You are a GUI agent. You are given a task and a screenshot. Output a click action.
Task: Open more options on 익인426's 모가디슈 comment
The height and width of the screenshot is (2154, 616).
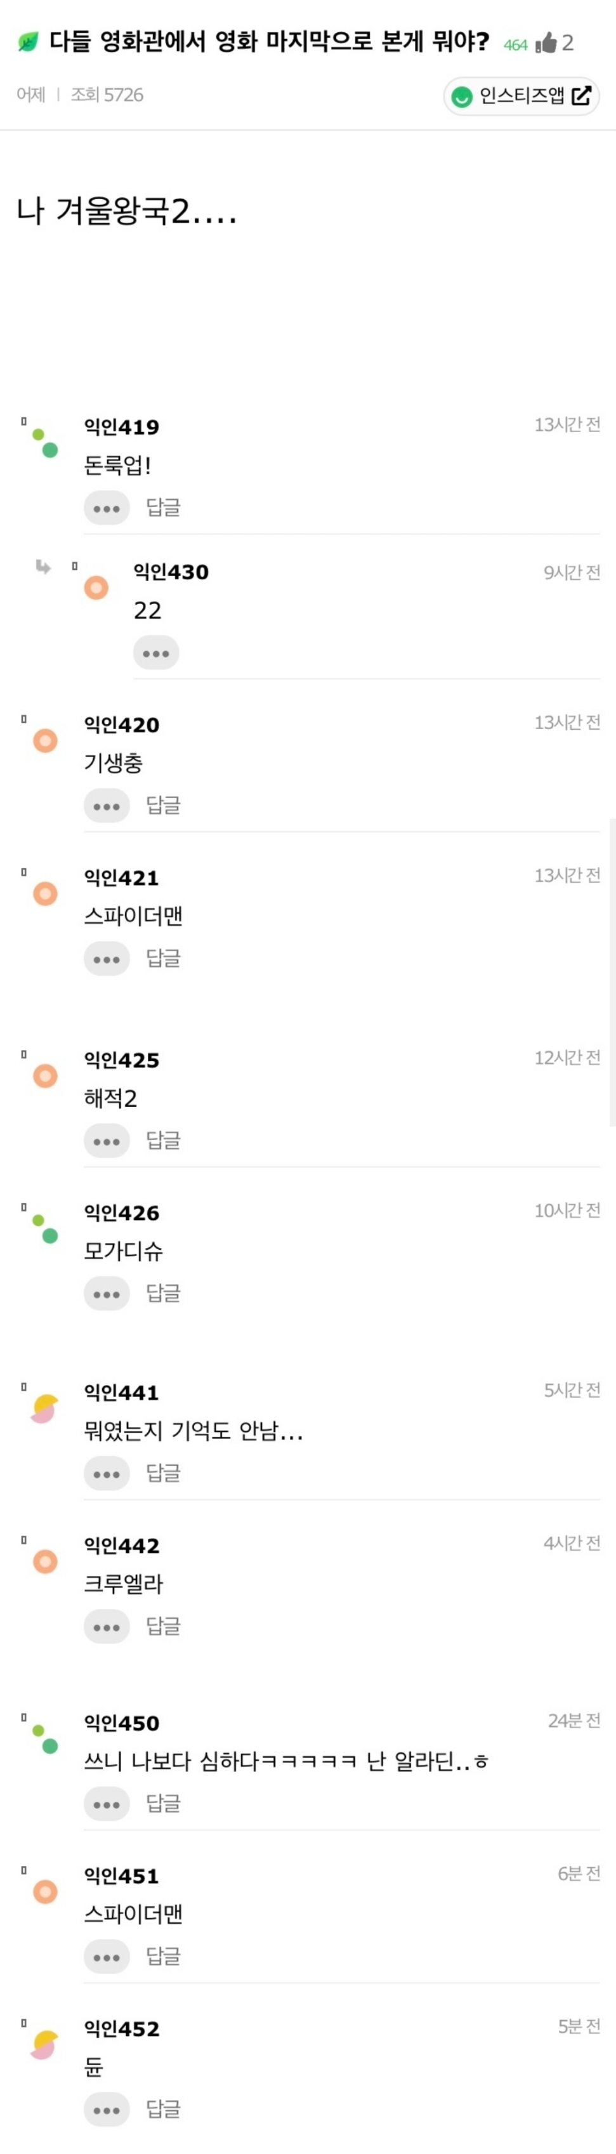106,1294
